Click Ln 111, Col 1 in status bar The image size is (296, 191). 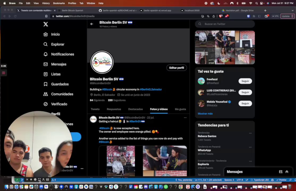point(208,180)
